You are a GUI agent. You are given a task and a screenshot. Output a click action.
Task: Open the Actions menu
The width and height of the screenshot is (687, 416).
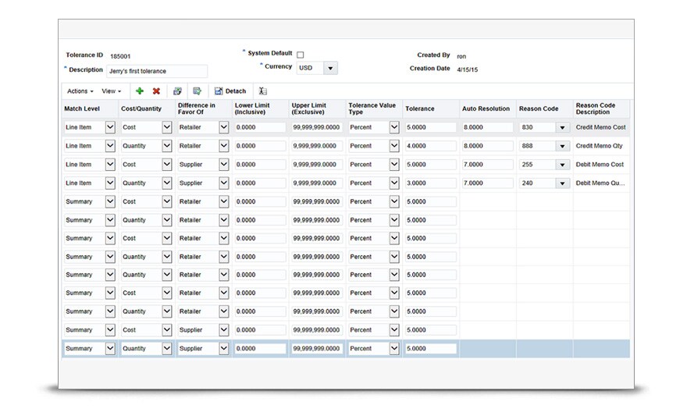80,91
